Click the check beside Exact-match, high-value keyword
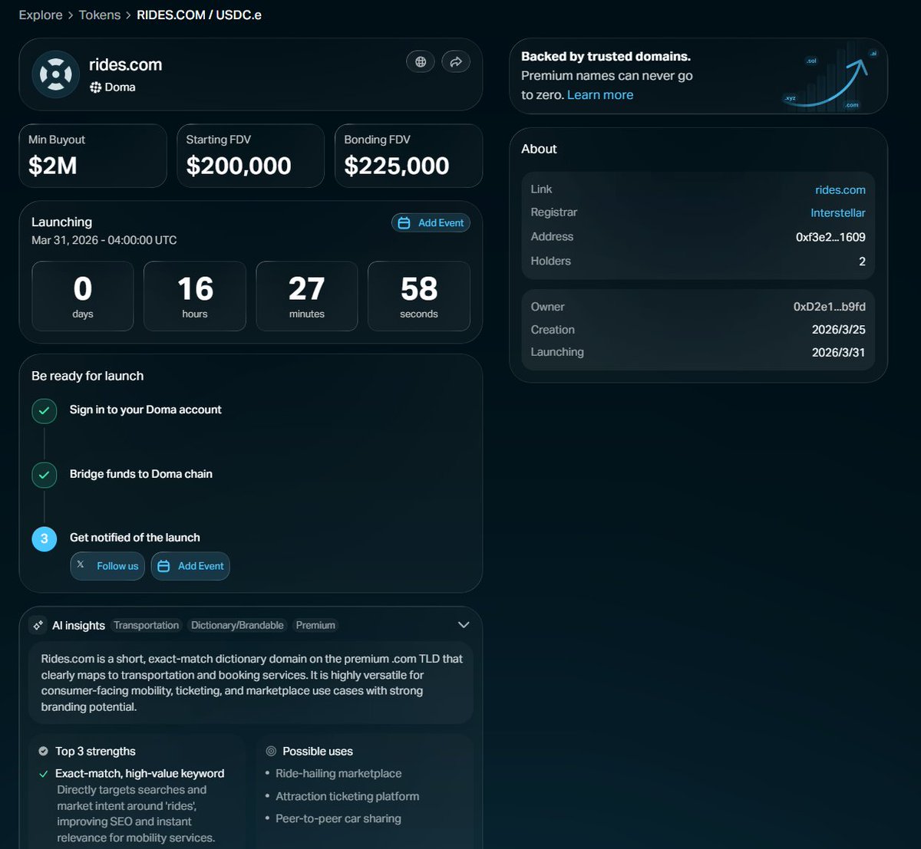 [x=45, y=773]
